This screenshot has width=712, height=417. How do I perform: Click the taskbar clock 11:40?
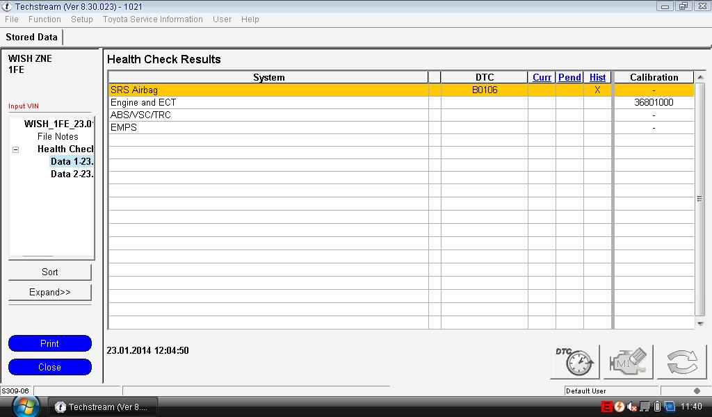[x=691, y=407]
